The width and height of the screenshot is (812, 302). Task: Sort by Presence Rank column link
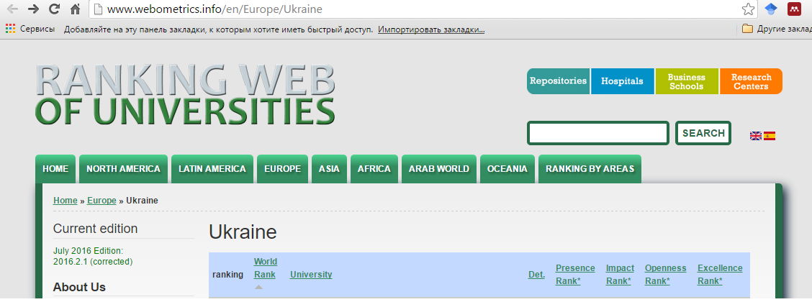(575, 274)
